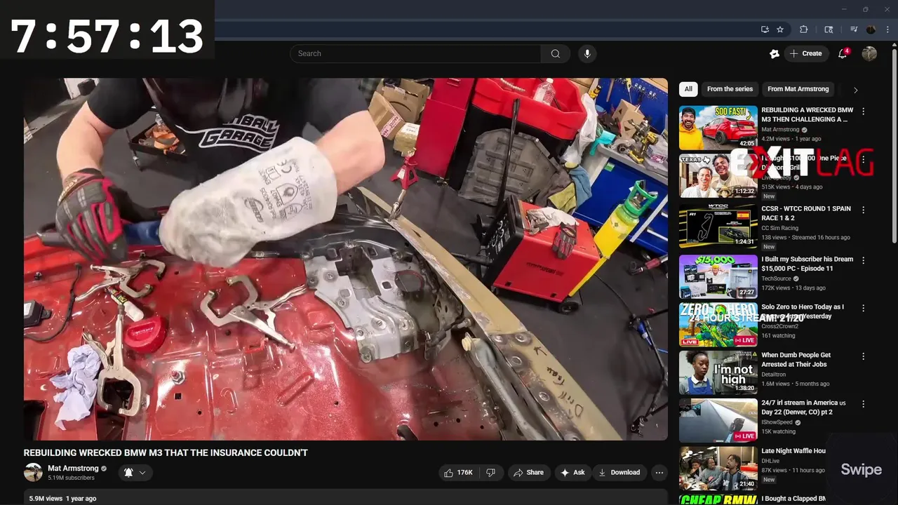Image resolution: width=898 pixels, height=505 pixels.
Task: Open more actions under the video
Action: coord(659,473)
